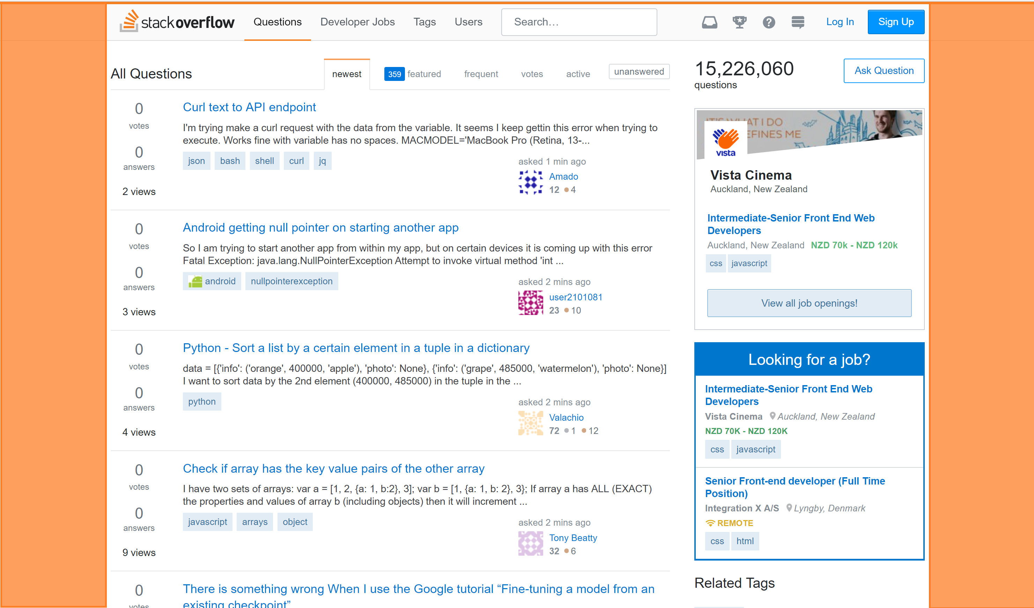1034x608 pixels.
Task: Click the android tag
Action: (212, 281)
